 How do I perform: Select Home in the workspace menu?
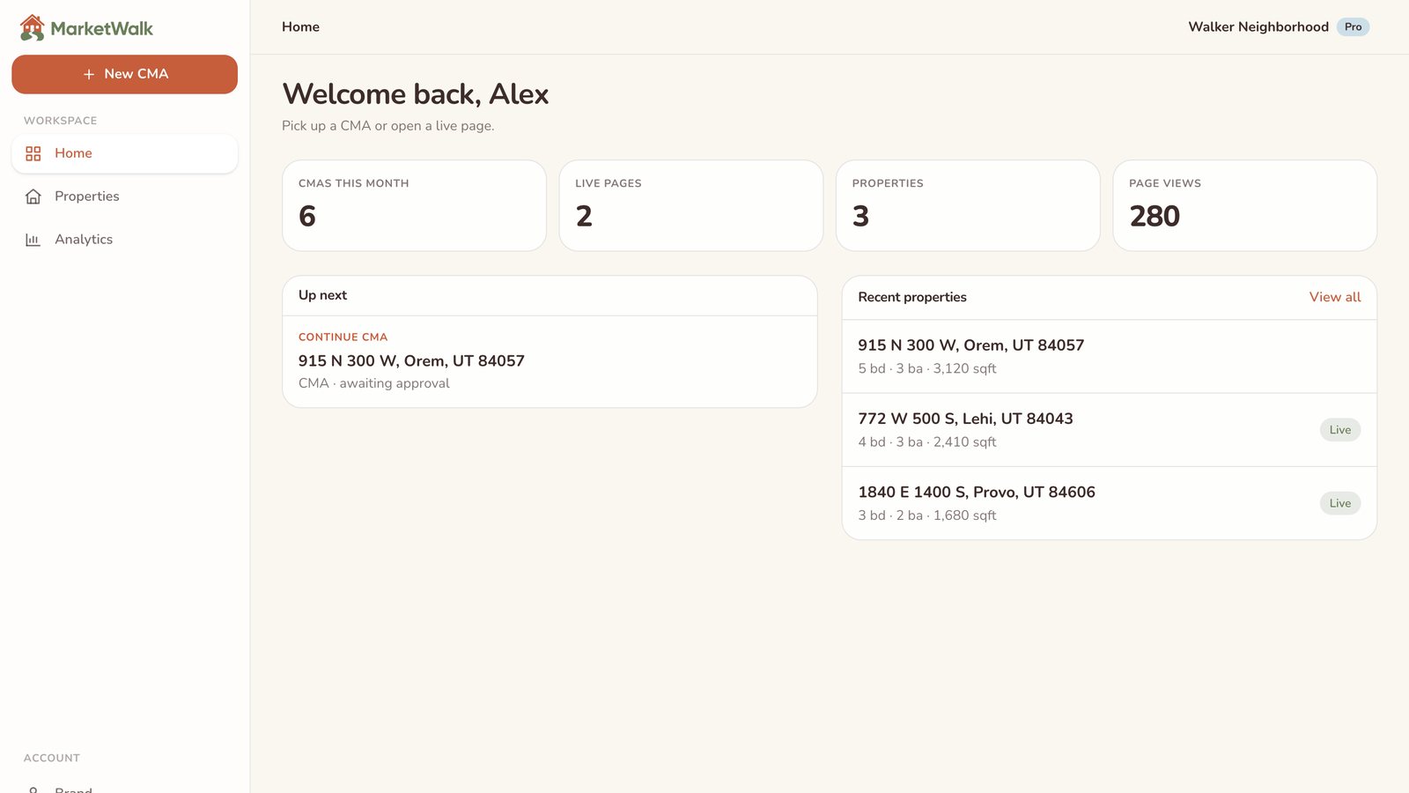coord(124,153)
